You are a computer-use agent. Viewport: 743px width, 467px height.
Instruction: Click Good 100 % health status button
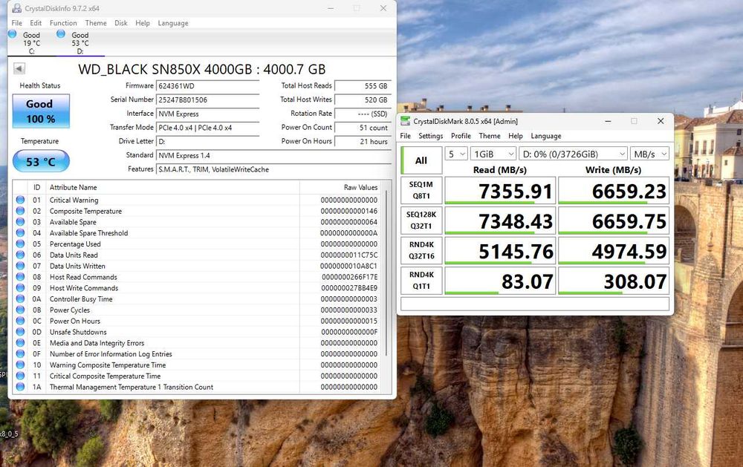41,111
